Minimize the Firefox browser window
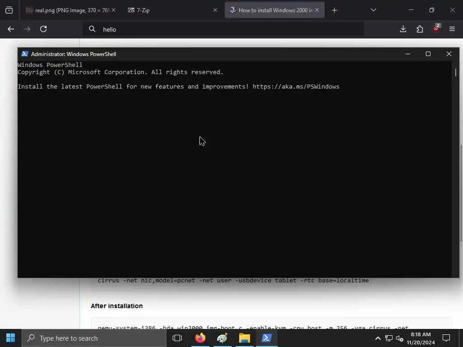Screen dimensions: 463x347 [x=411, y=10]
